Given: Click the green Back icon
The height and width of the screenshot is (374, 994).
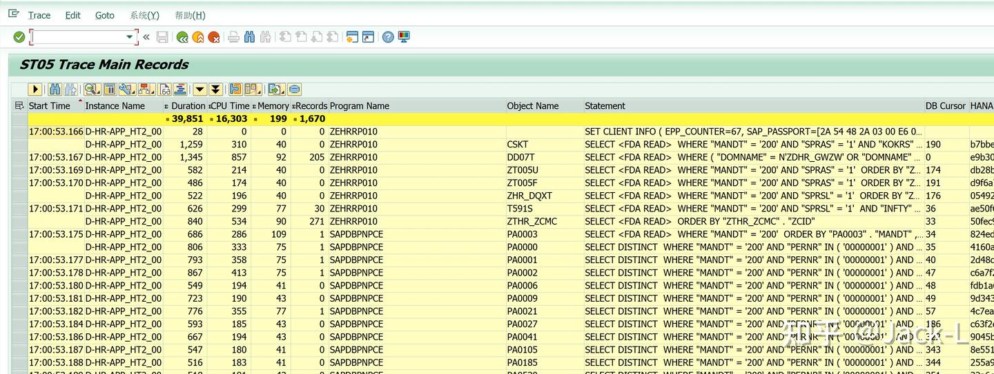Looking at the screenshot, I should (182, 37).
